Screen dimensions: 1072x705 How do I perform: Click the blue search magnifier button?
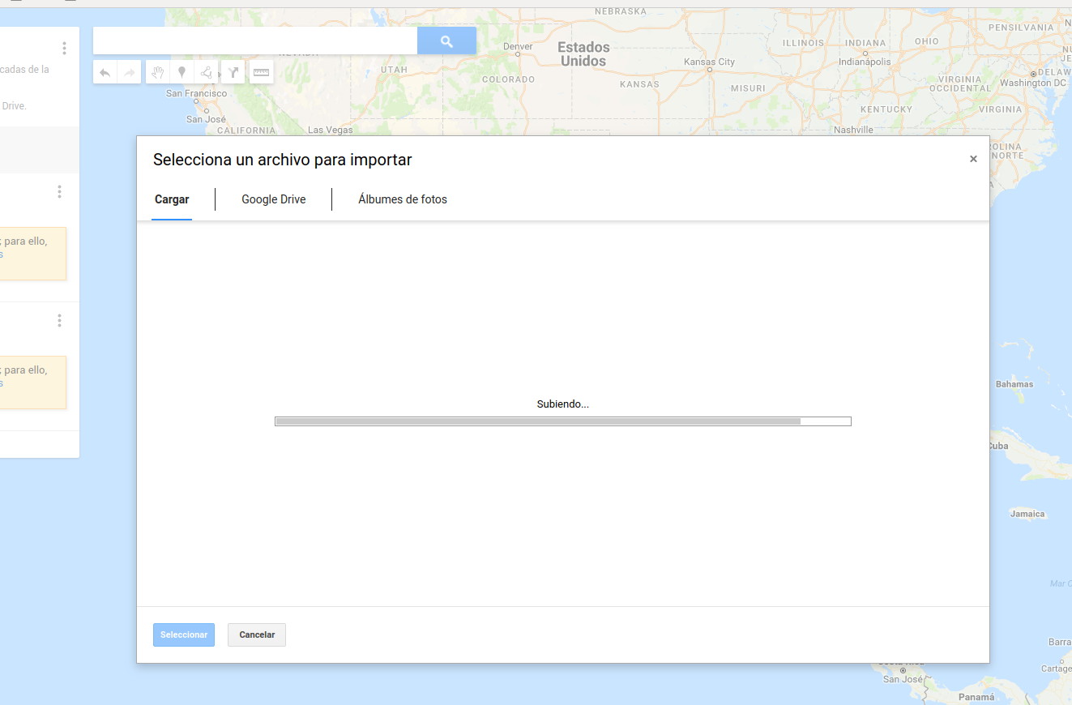[446, 41]
